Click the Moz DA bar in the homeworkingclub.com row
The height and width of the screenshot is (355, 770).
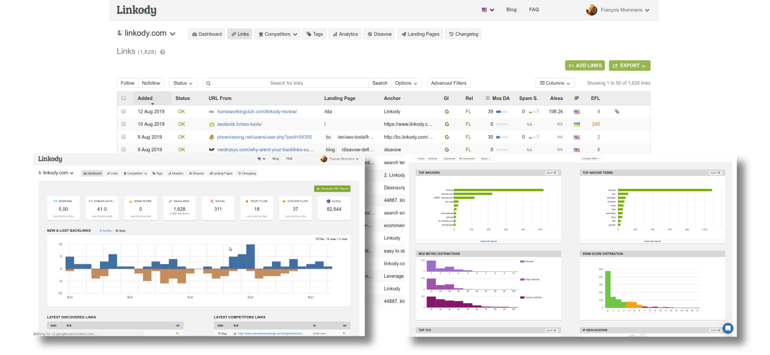[501, 112]
